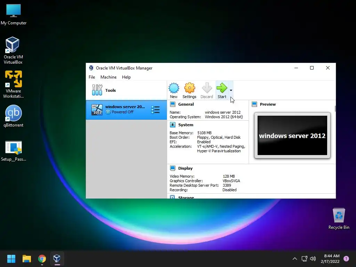Click the greyed-out Discard arrow icon

pyautogui.click(x=207, y=88)
